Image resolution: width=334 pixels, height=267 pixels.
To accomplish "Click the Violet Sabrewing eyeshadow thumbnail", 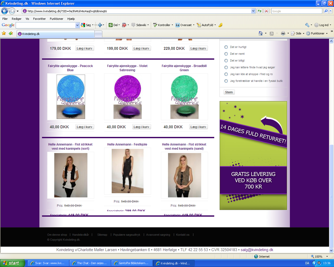I will [x=128, y=97].
